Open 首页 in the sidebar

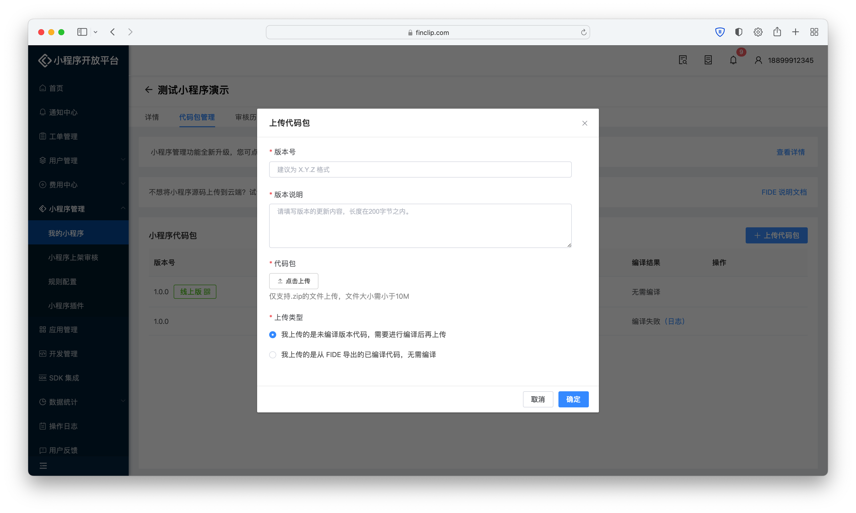tap(78, 88)
